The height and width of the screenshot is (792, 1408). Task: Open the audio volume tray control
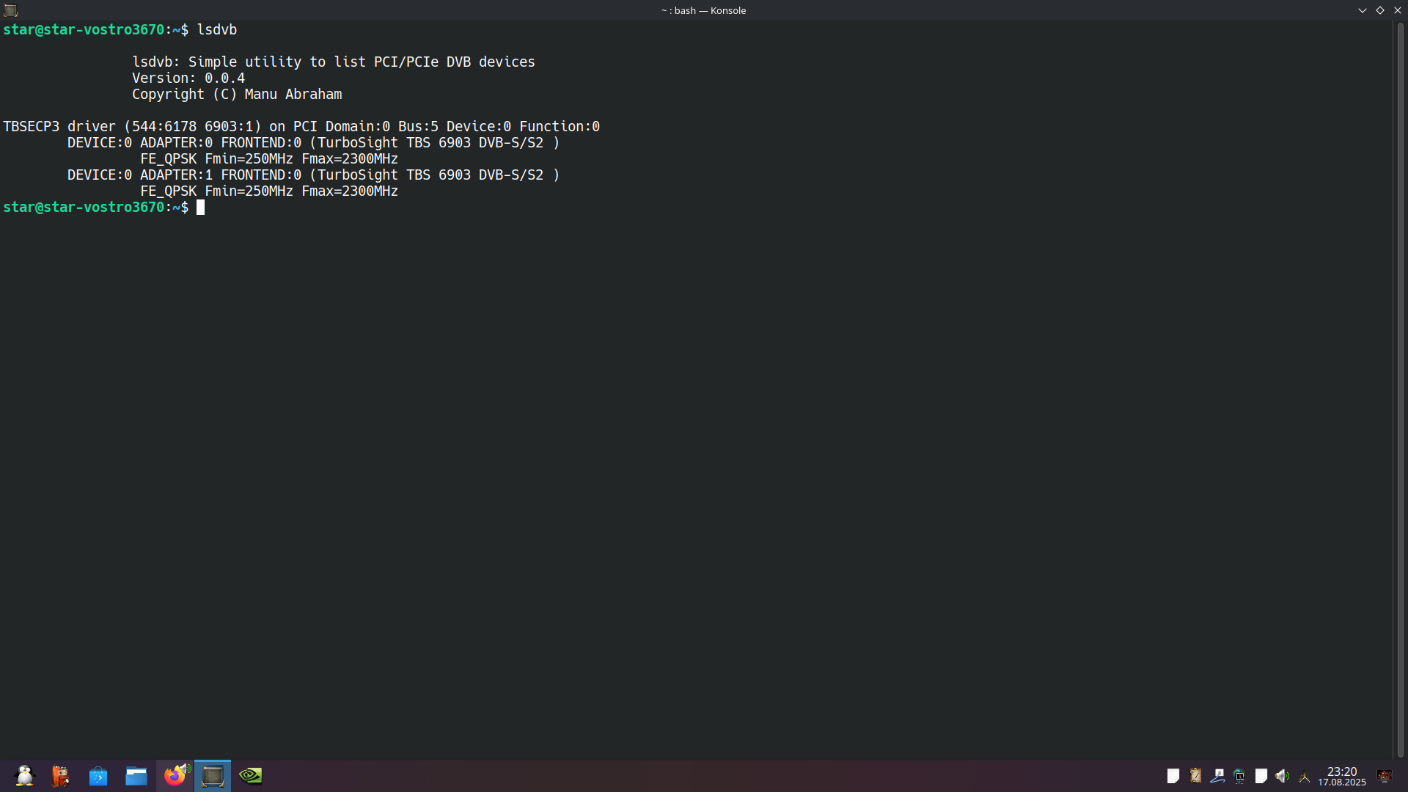click(x=1283, y=776)
